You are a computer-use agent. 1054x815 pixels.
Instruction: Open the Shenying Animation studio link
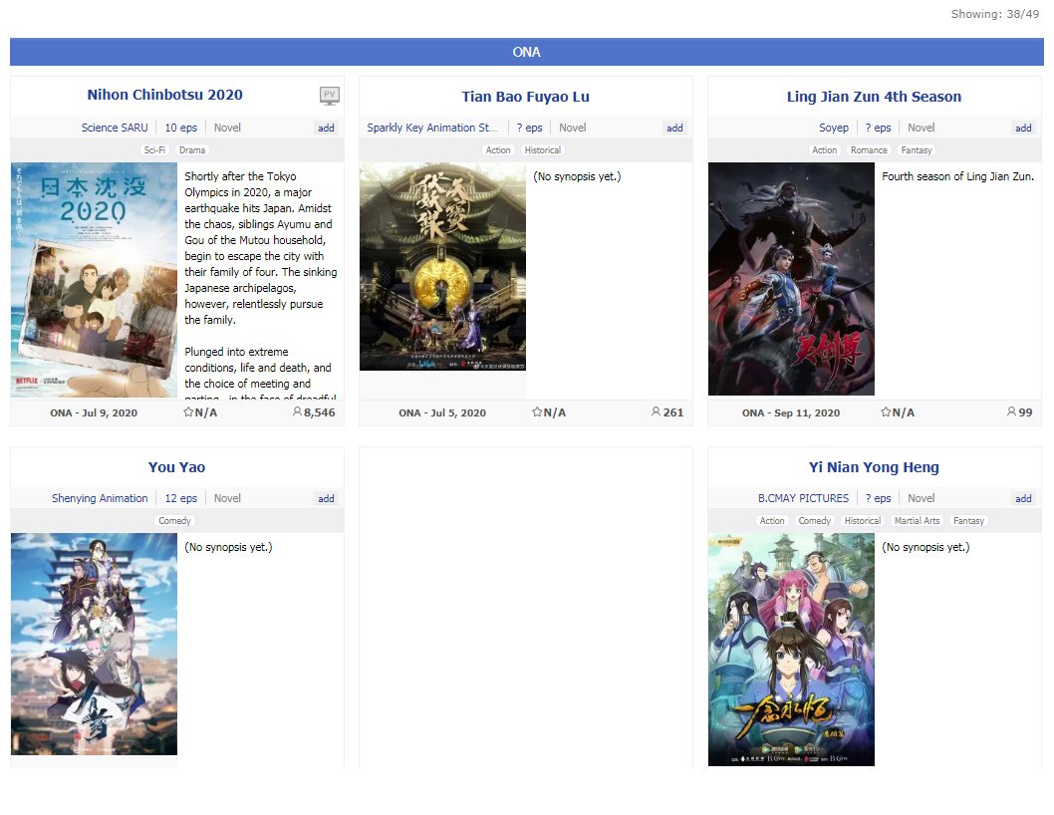[x=100, y=498]
